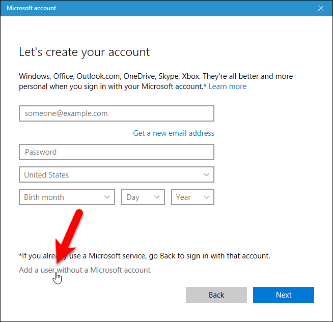Focus the Password field
Viewport: 333px width, 322px height.
click(117, 152)
